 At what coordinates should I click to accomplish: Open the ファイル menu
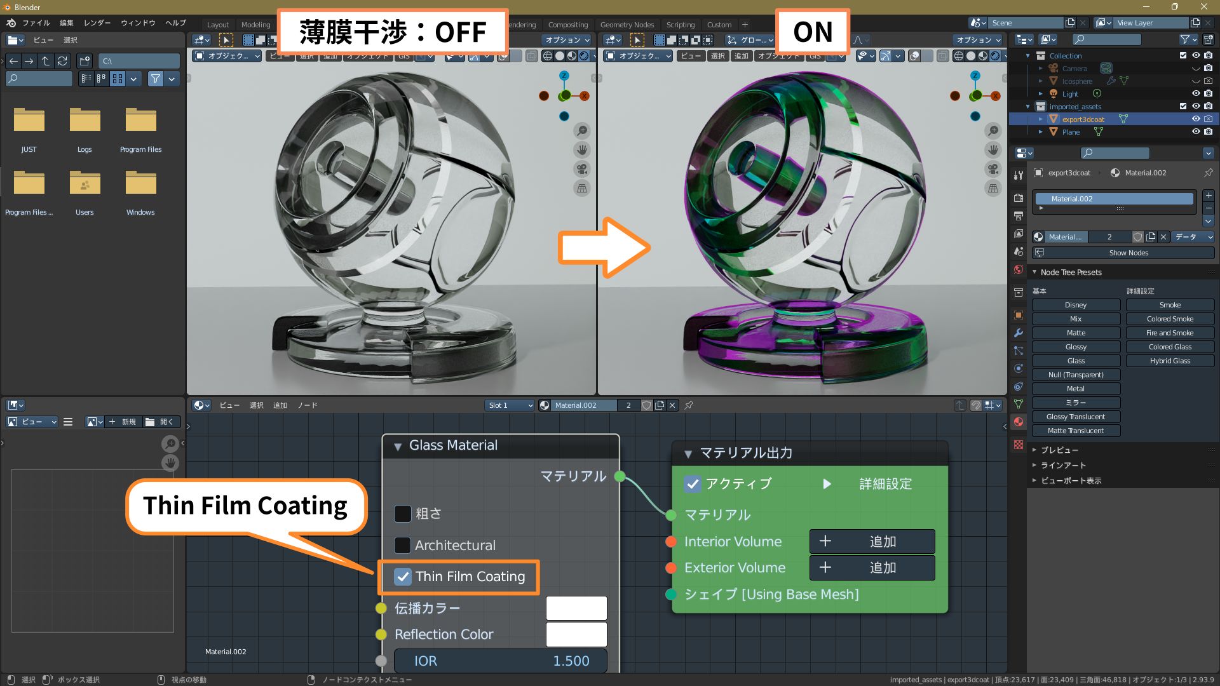[x=36, y=23]
